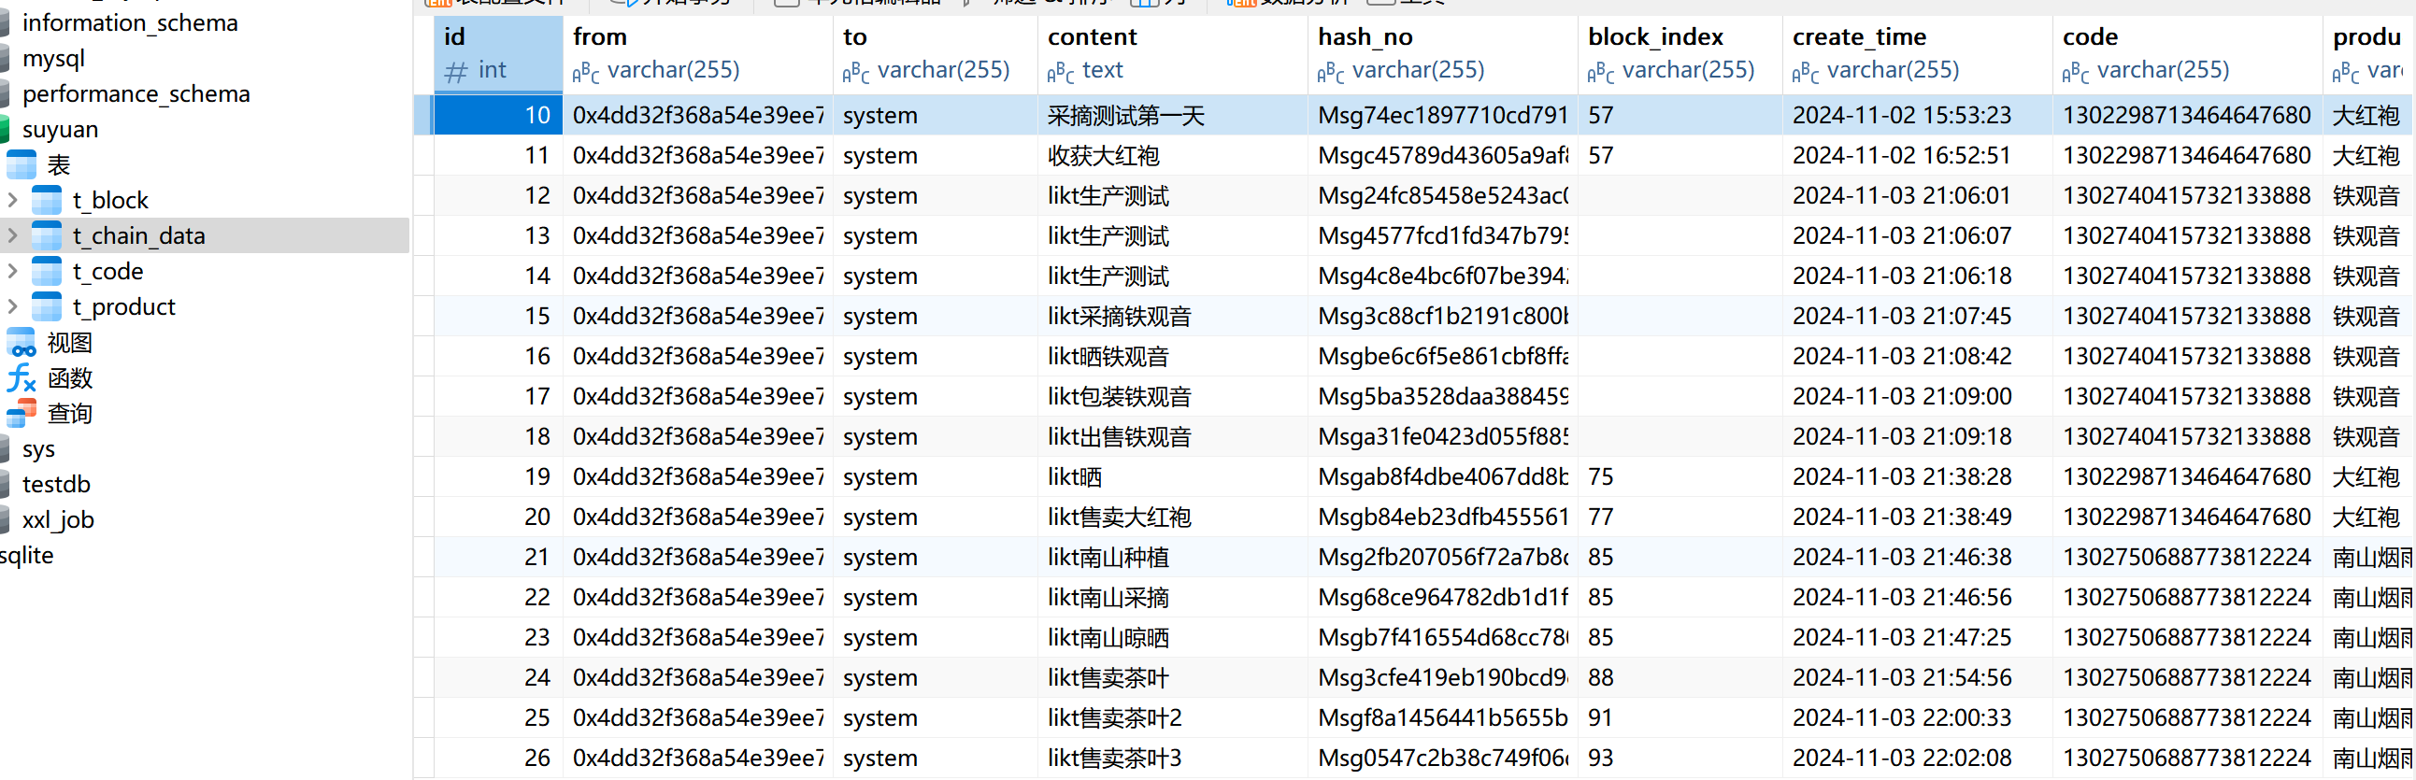The height and width of the screenshot is (780, 2416).
Task: Select create_time cell 2024-11-03 22:02:08
Action: pos(1917,758)
